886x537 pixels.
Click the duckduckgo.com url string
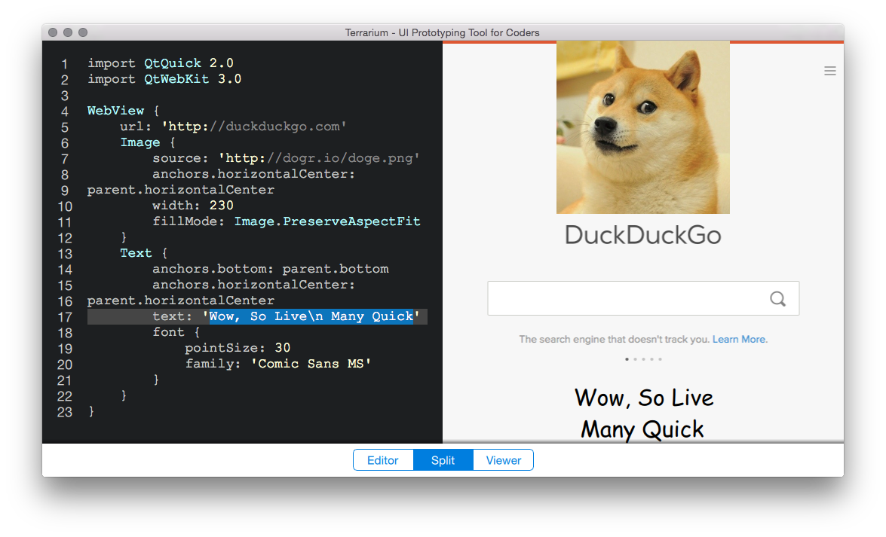[254, 127]
